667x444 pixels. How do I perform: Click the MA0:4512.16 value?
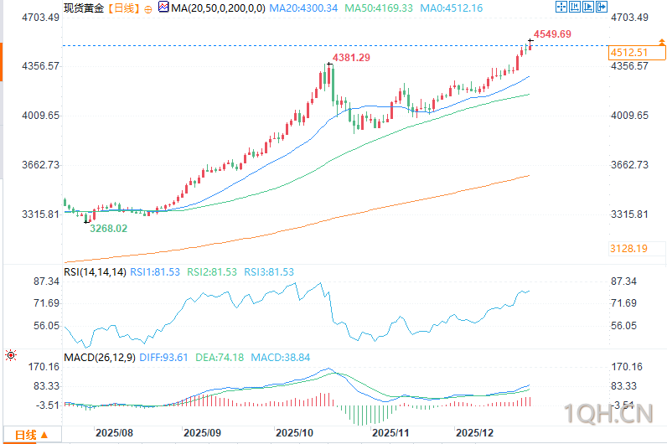(x=452, y=8)
